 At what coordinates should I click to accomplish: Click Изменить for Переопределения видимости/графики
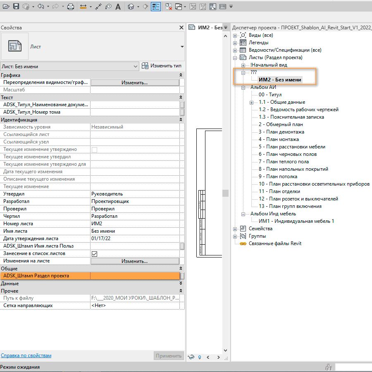click(135, 83)
